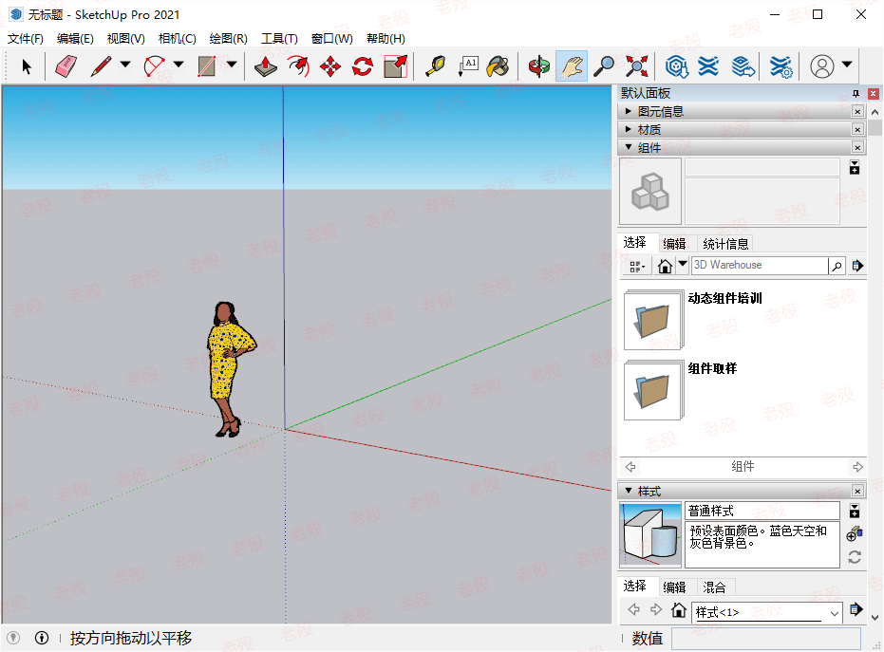Open the 工具(T) menu
Screen dimensions: 884x652
coord(279,38)
